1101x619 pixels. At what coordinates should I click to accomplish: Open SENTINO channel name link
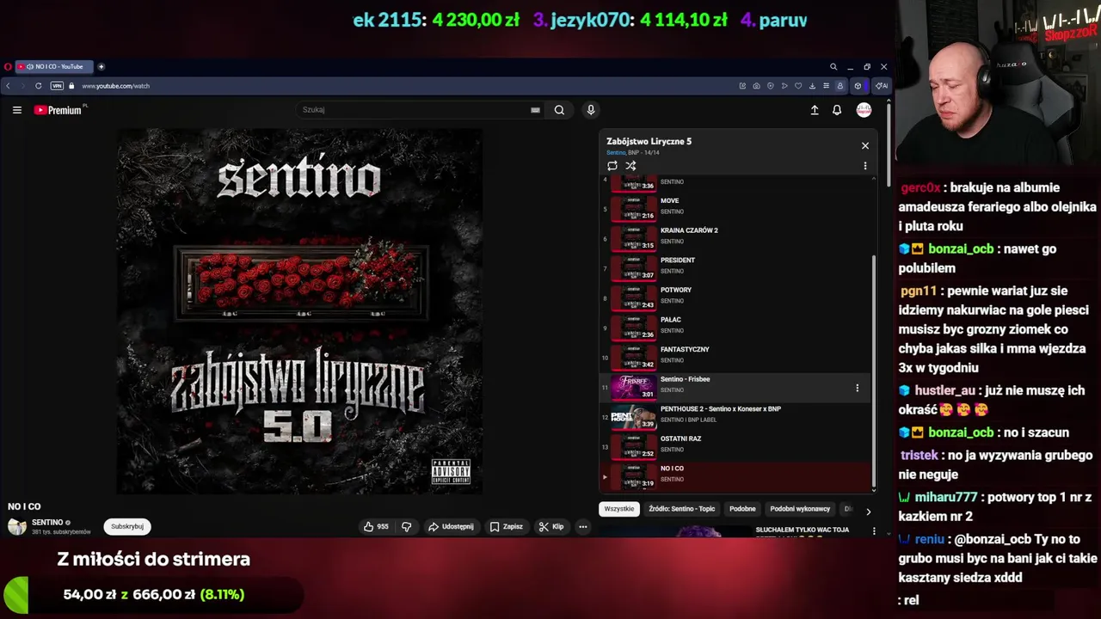coord(47,522)
